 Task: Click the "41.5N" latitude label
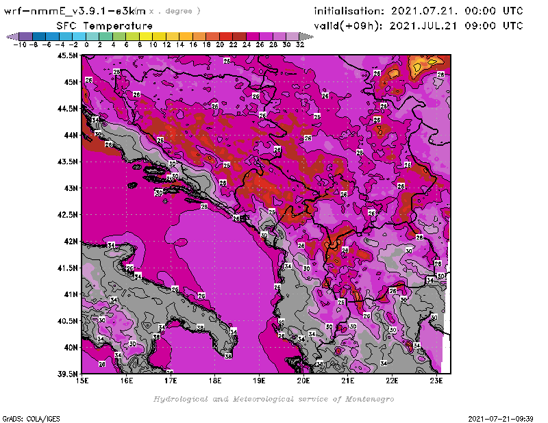point(68,268)
